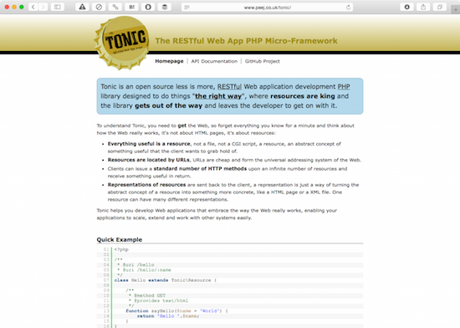
Task: Click code line "@method GET"
Action: pos(147,295)
